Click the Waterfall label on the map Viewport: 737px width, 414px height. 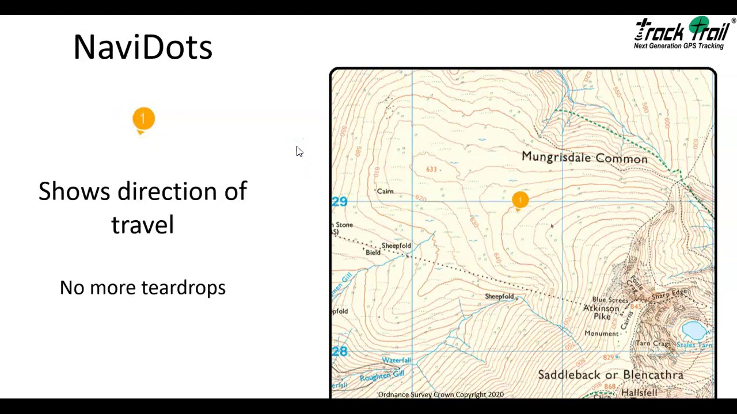(x=397, y=361)
